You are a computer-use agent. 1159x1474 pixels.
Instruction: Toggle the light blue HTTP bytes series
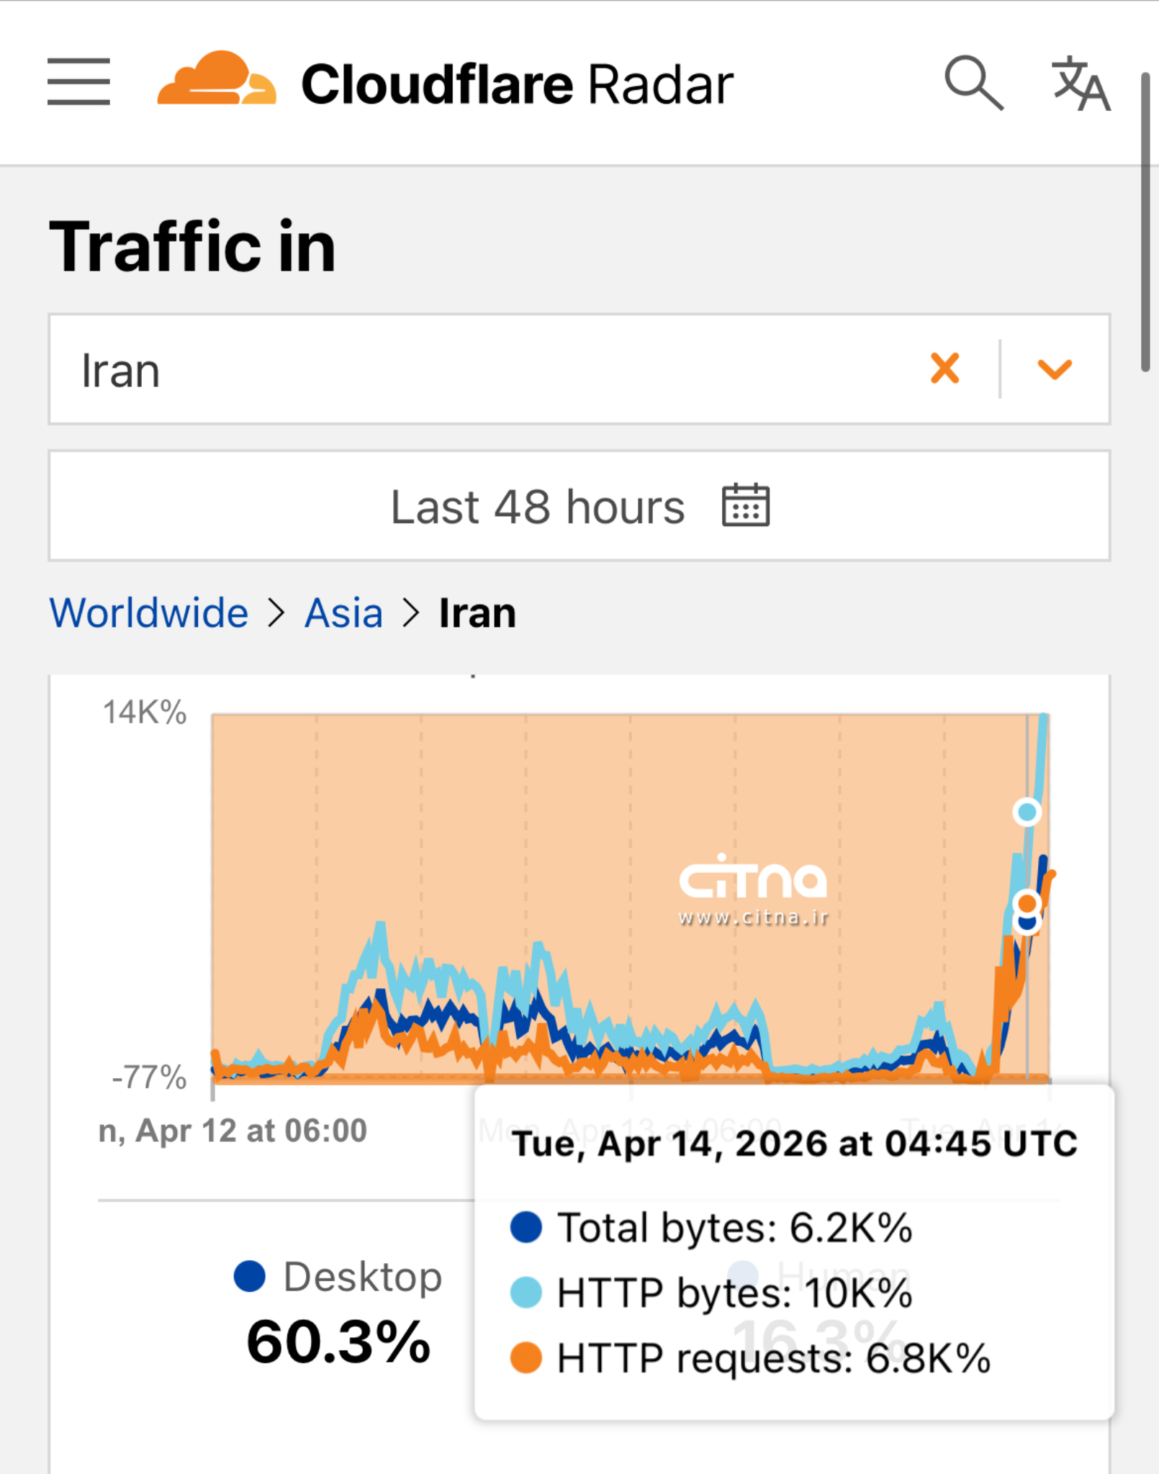point(527,1292)
